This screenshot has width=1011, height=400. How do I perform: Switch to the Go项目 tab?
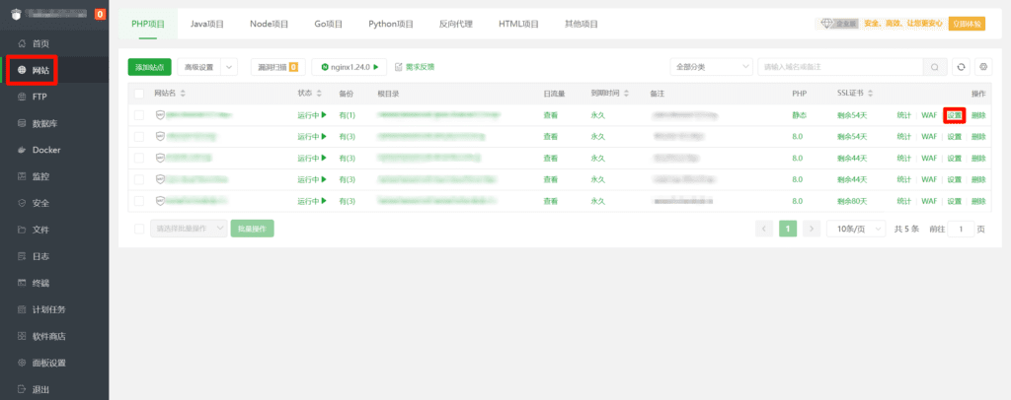point(328,24)
